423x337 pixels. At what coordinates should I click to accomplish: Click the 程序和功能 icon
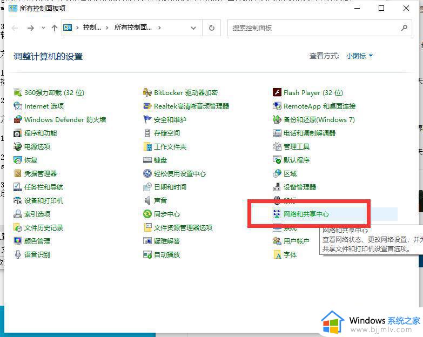(17, 133)
